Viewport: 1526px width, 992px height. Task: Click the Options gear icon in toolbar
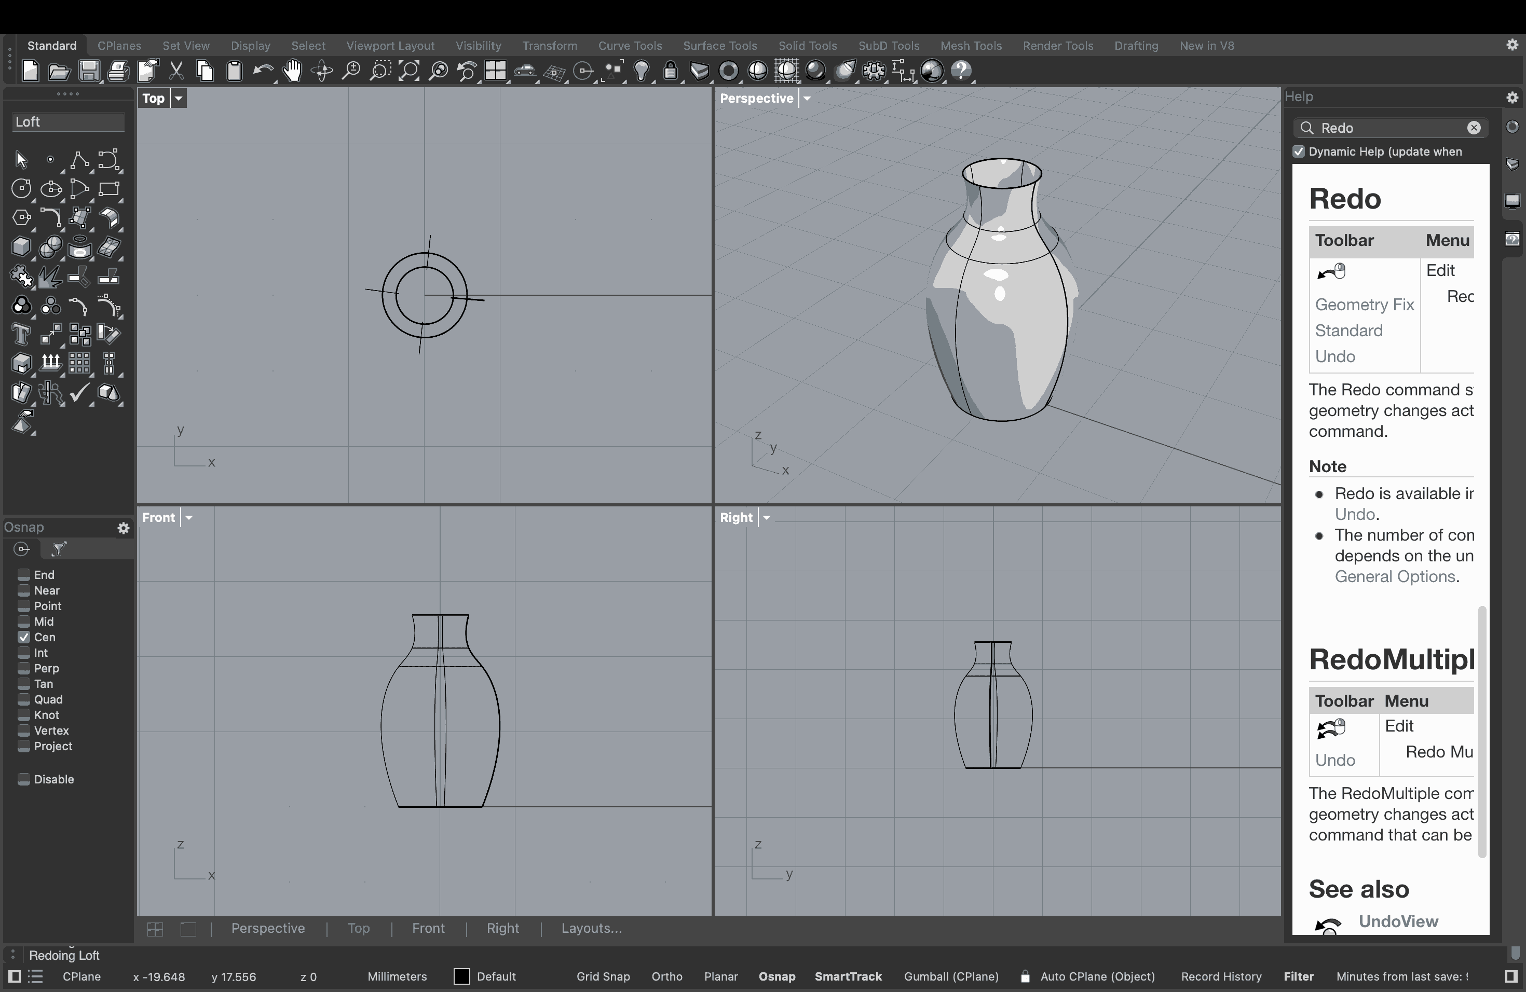coord(875,71)
